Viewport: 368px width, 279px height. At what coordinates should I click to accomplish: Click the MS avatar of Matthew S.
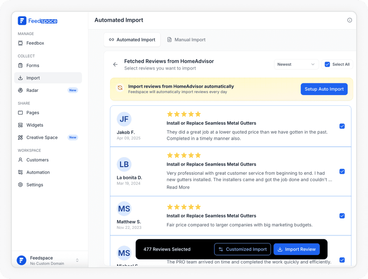[124, 208]
